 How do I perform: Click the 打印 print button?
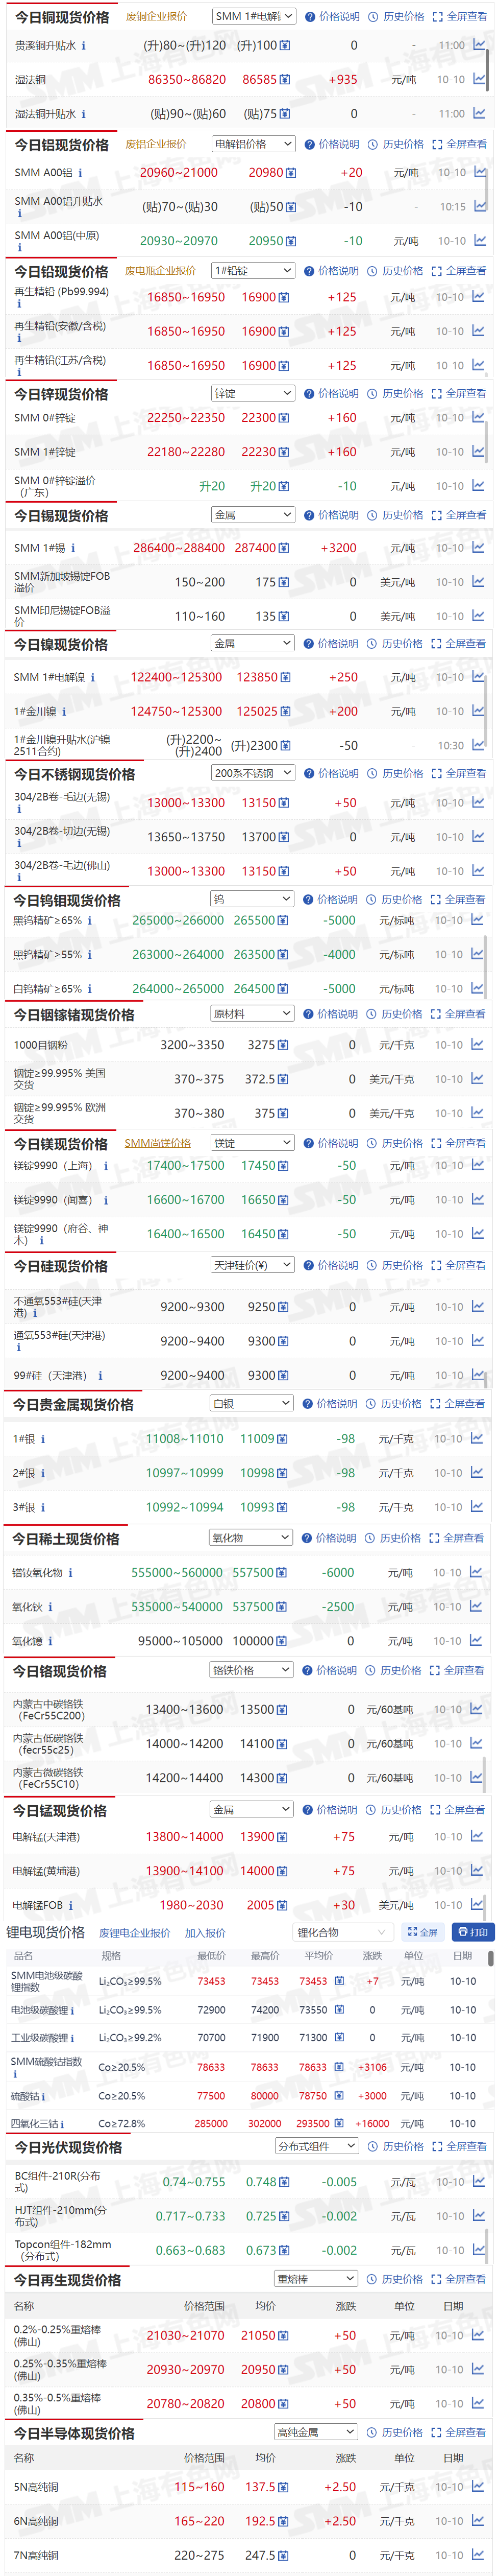pos(473,1932)
